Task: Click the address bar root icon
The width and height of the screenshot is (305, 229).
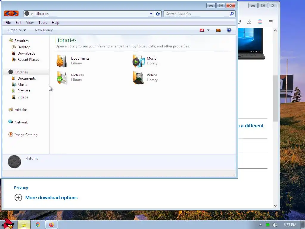Action: 27,13
